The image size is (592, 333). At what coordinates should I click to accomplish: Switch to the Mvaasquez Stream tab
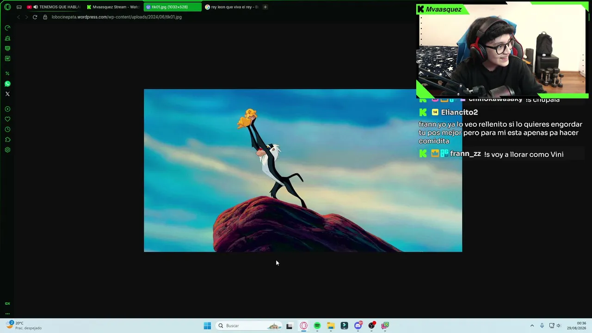pos(113,7)
